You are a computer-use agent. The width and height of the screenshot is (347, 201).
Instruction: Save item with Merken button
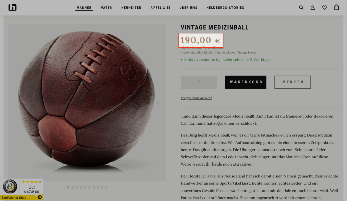pyautogui.click(x=292, y=82)
